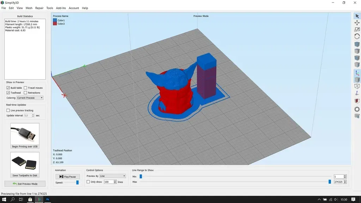Click Begin Printing over USB

coord(25,136)
